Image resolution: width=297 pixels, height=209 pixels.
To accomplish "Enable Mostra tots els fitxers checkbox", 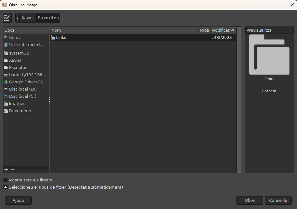I will [6, 180].
